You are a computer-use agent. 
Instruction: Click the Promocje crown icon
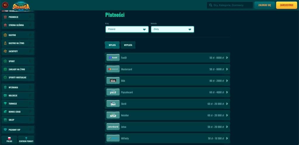[5, 17]
